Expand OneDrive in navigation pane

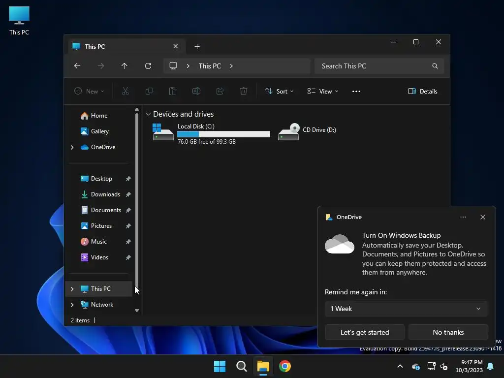72,147
